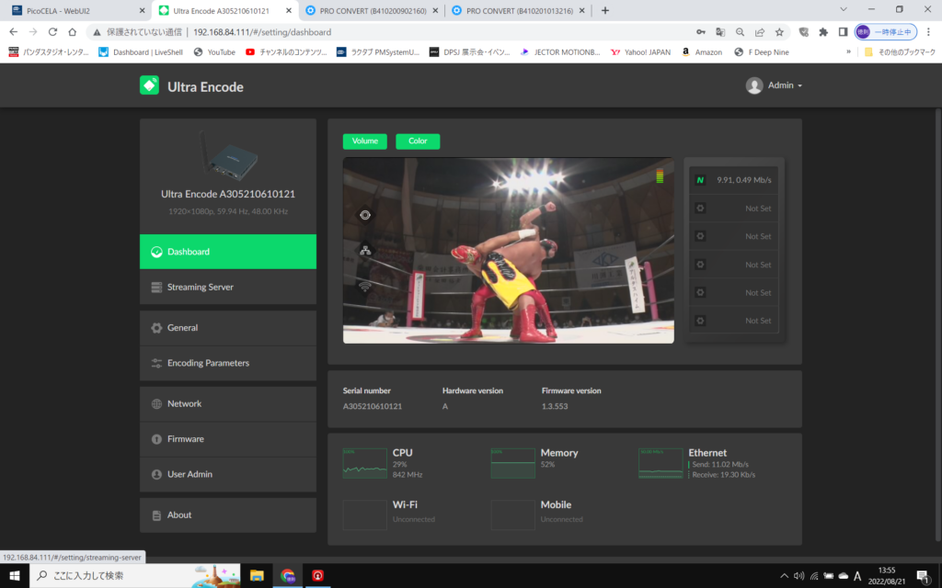Bookmark this page with the star icon

pos(780,32)
